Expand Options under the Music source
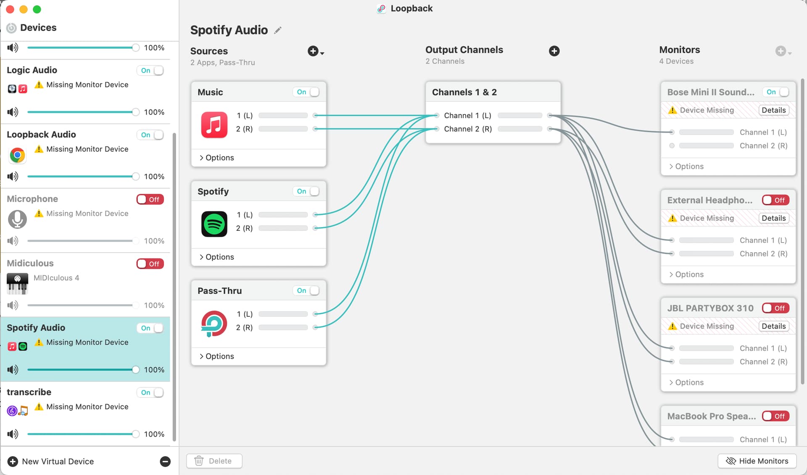The width and height of the screenshot is (807, 475). pyautogui.click(x=217, y=158)
